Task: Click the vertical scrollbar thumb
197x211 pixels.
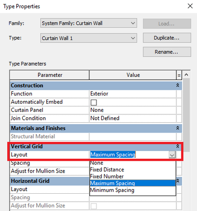Action: pyautogui.click(x=186, y=115)
